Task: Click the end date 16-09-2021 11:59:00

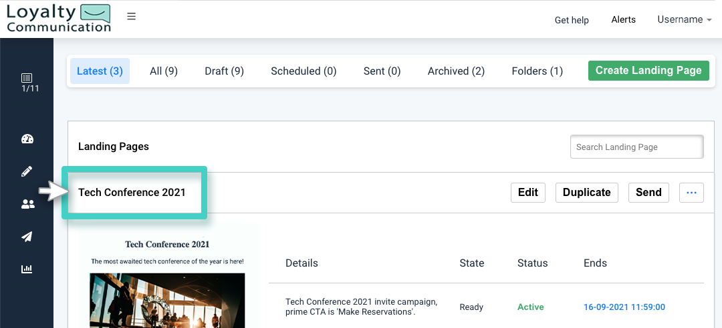Action: point(624,307)
